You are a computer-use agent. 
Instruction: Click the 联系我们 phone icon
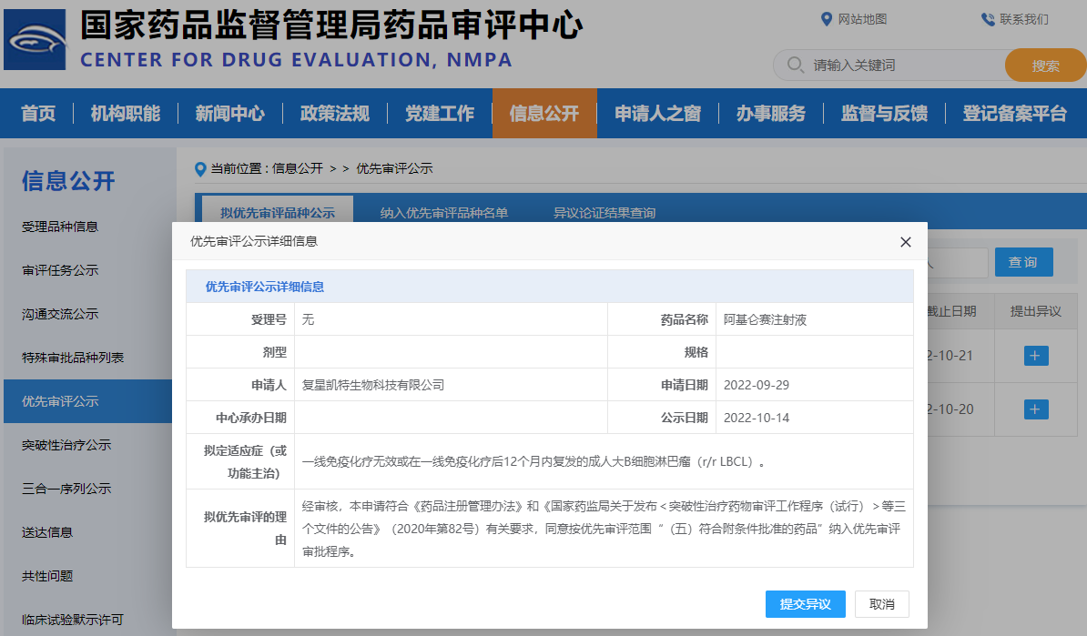[x=988, y=19]
